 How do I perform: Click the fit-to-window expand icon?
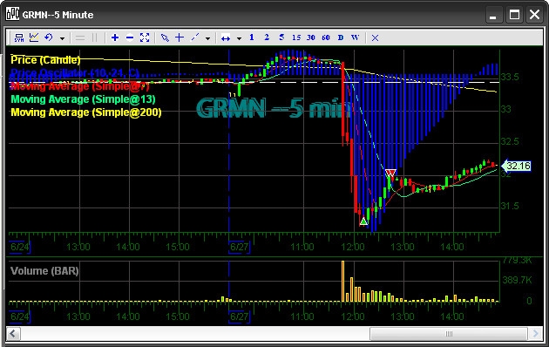point(145,37)
